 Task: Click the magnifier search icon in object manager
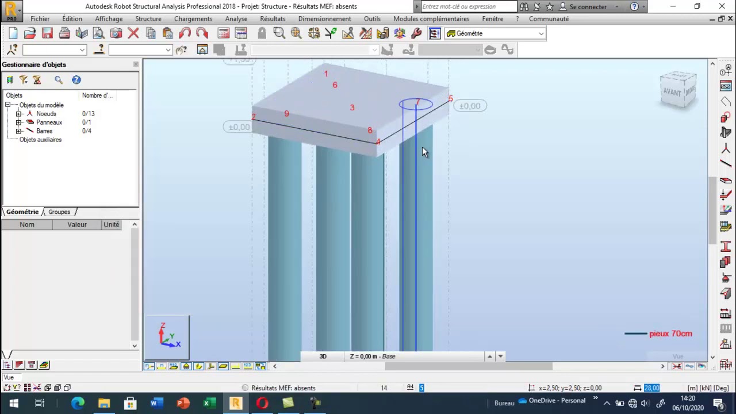(59, 80)
